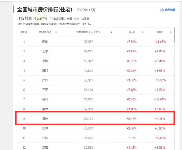
Task: Click 环比 value -1.7%
Action: [x=132, y=138]
